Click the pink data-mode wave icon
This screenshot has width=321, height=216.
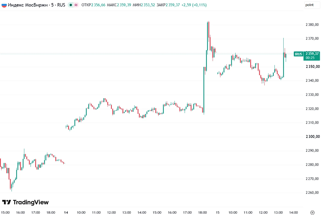[76, 5]
